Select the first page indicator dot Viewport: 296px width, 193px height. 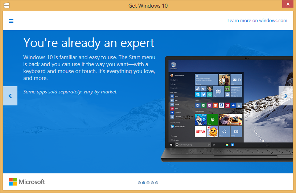click(x=139, y=183)
